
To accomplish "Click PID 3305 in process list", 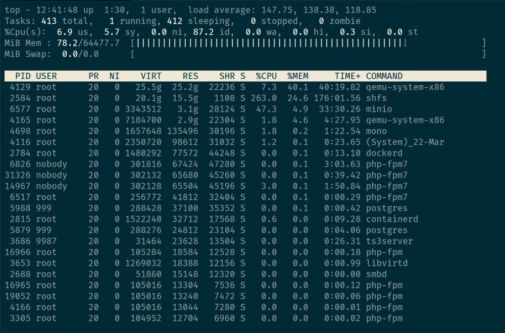I will point(20,318).
